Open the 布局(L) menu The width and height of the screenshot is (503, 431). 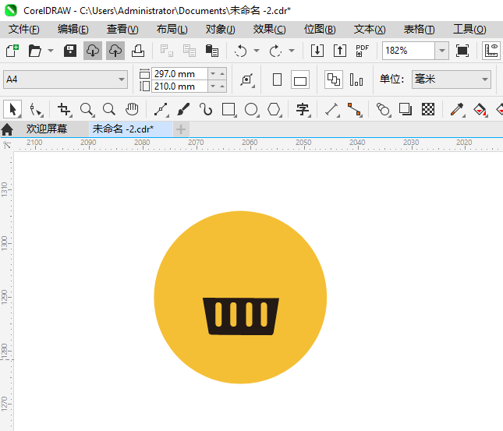[x=172, y=30]
